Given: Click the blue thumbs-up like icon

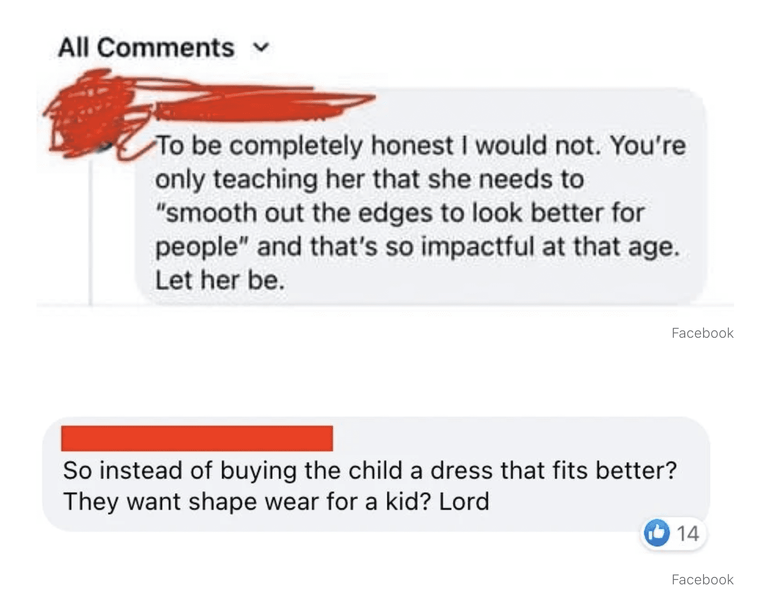Looking at the screenshot, I should tap(657, 533).
